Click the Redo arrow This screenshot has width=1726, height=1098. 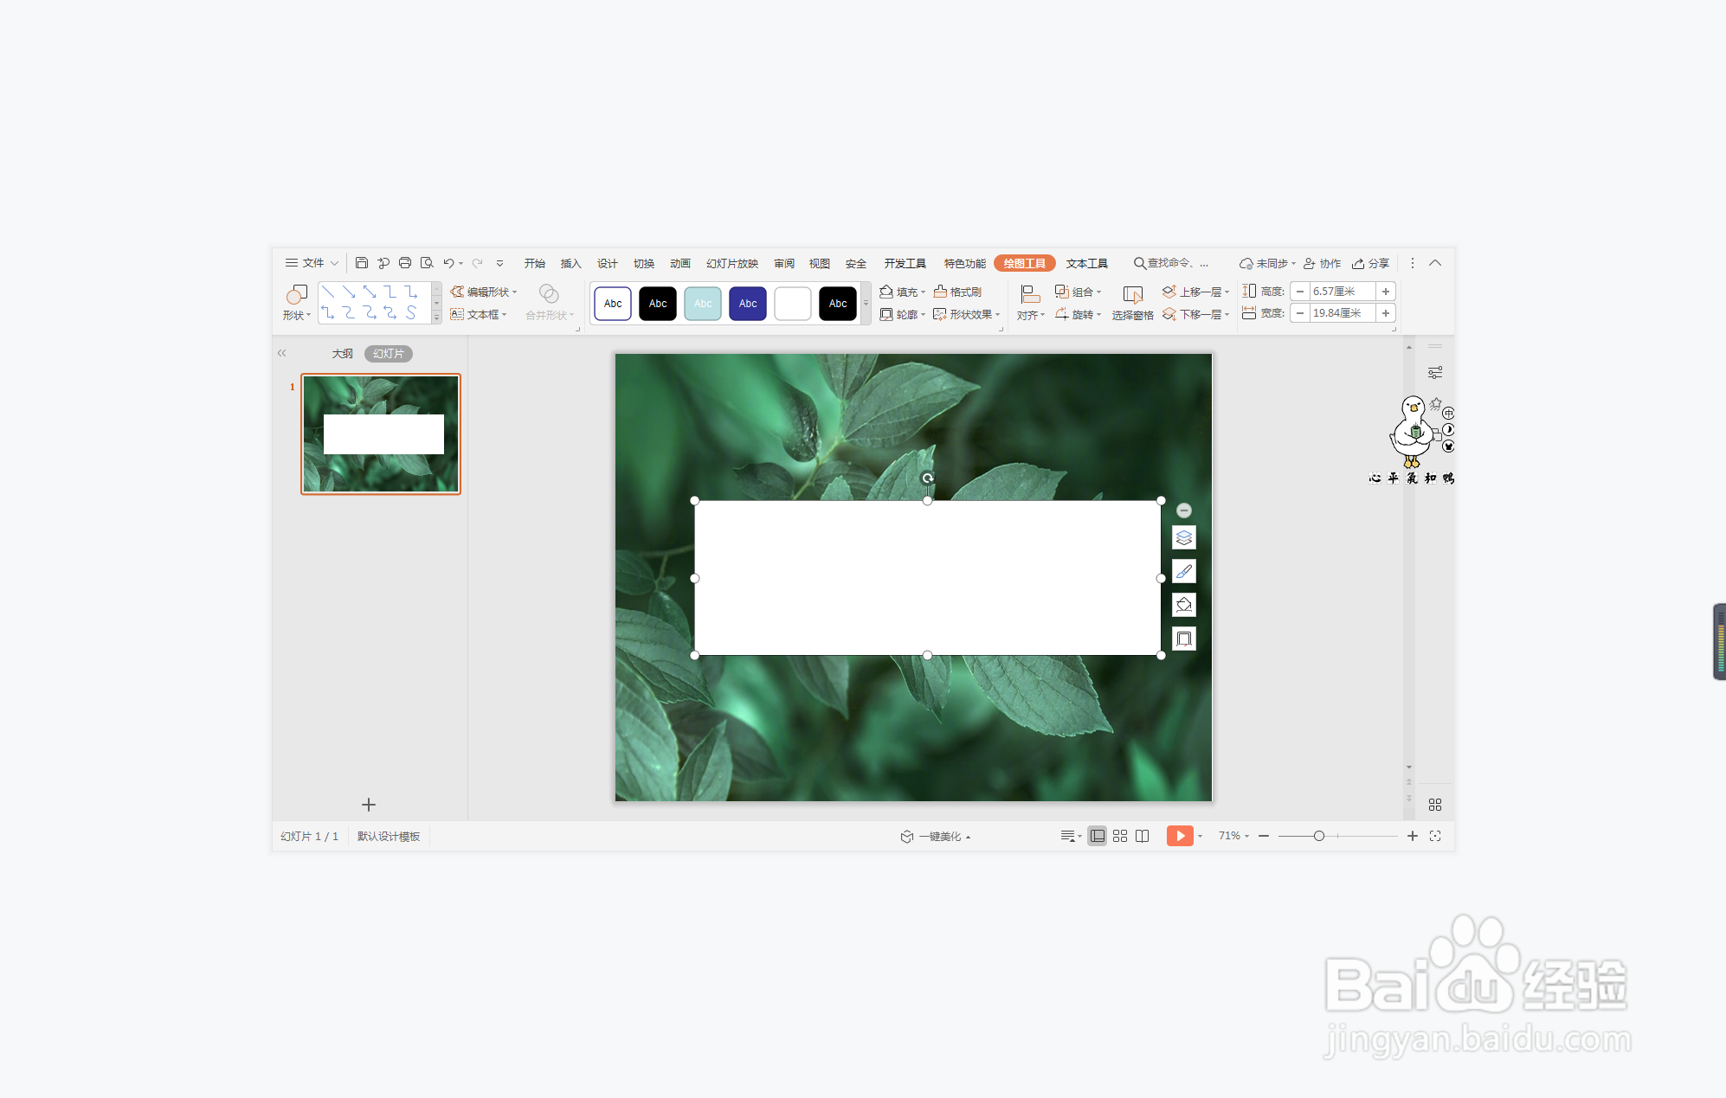point(477,263)
